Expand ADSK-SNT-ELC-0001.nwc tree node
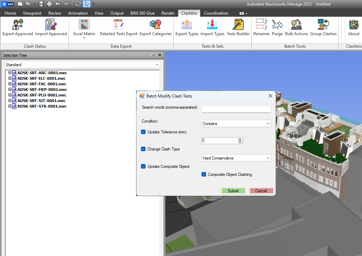Image resolution: width=362 pixels, height=256 pixels. [x=10, y=78]
